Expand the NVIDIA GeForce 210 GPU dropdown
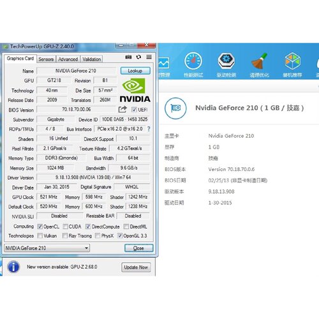 47,248
